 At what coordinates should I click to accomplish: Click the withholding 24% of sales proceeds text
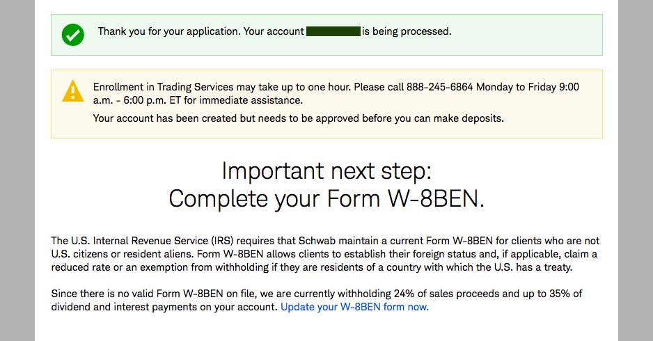tap(417, 294)
